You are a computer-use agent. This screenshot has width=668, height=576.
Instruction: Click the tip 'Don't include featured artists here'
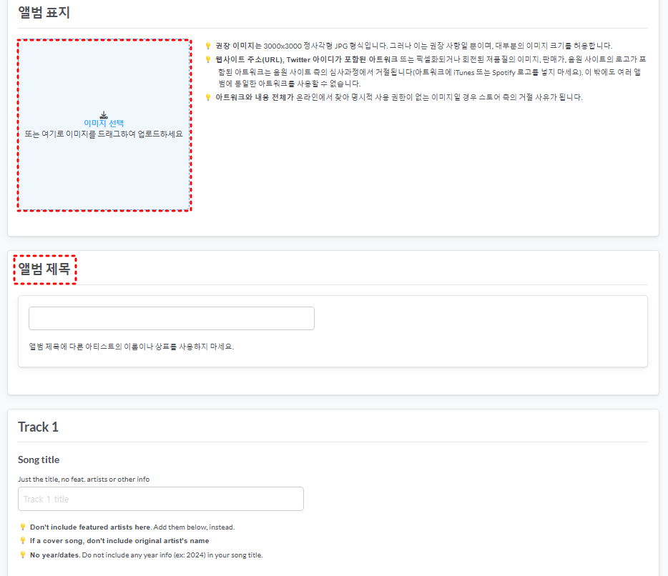132,527
